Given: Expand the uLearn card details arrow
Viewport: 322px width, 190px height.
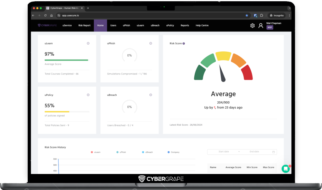Looking at the screenshot, I should (88, 43).
